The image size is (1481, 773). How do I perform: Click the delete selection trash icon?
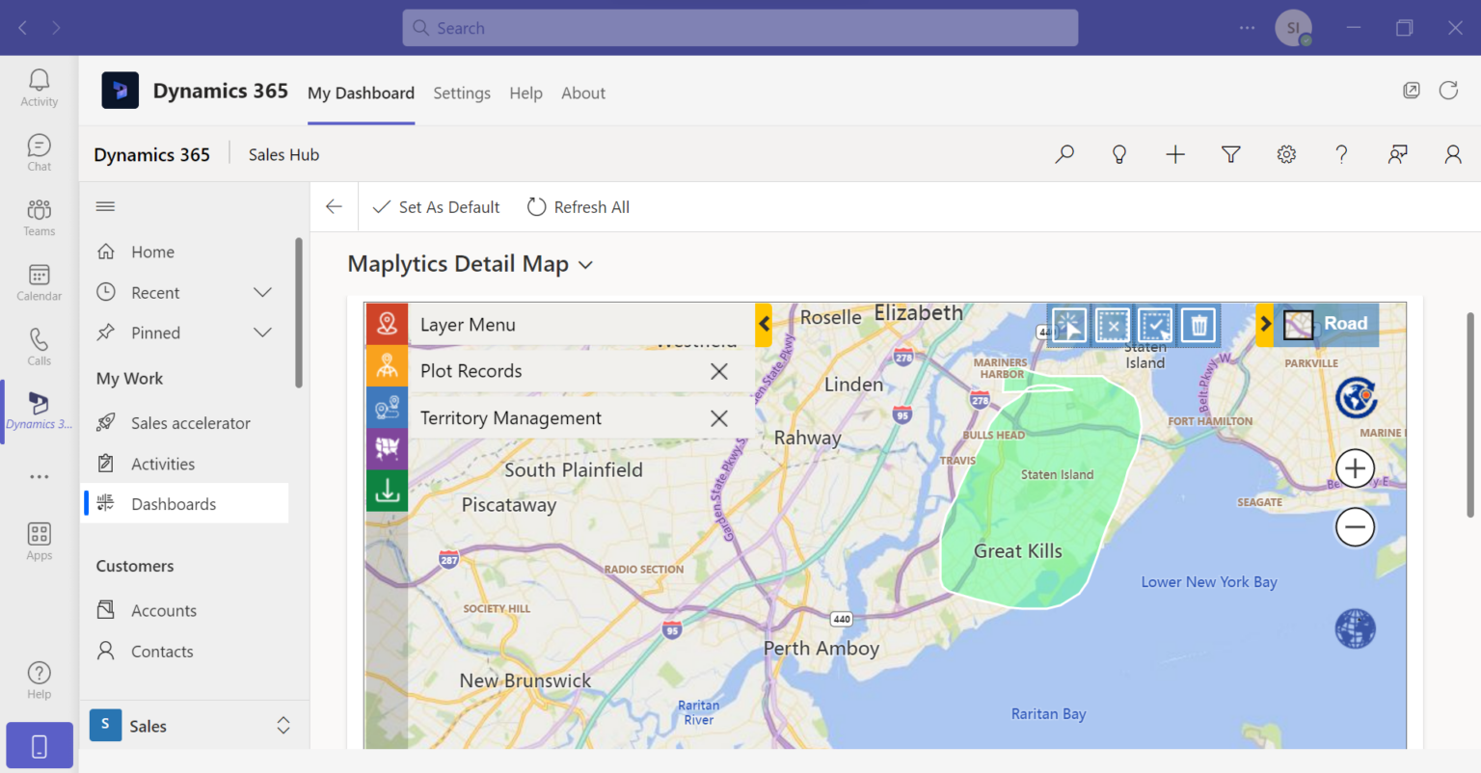tap(1198, 325)
